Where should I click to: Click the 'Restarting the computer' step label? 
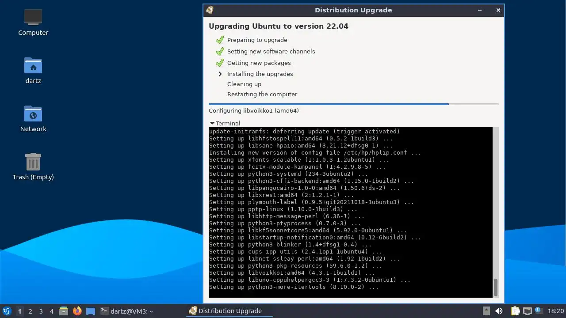pyautogui.click(x=262, y=94)
